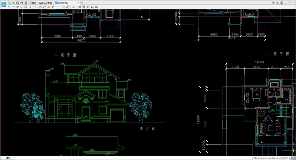296x160 pixels.
Task: Click the 16800 total dimension text
Action: tap(81, 40)
